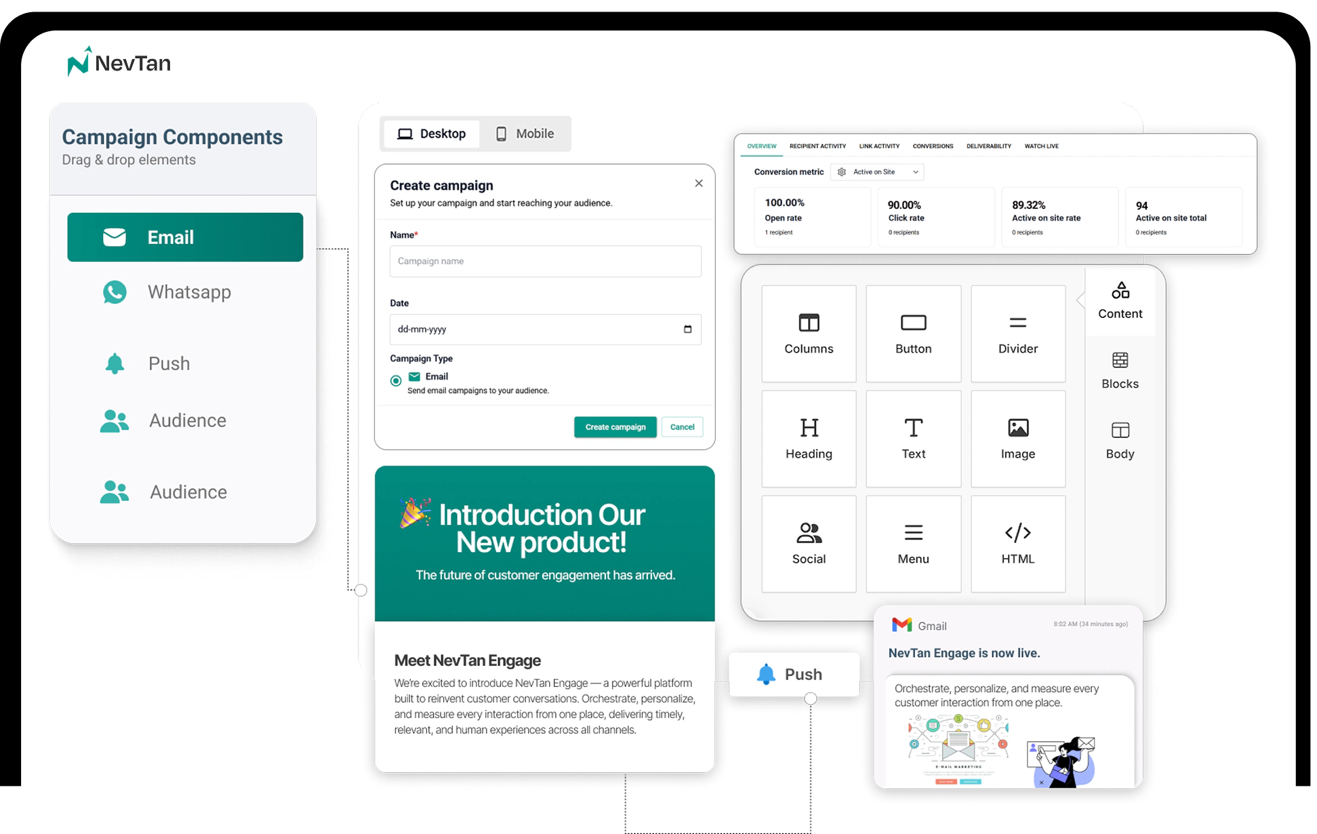Viewport: 1317px width, 834px height.
Task: Close the Create campaign dialog
Action: tap(699, 184)
